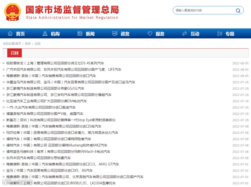Open the 比亚迪 唐DM recall notice
The width and height of the screenshot is (251, 187).
(x=47, y=101)
